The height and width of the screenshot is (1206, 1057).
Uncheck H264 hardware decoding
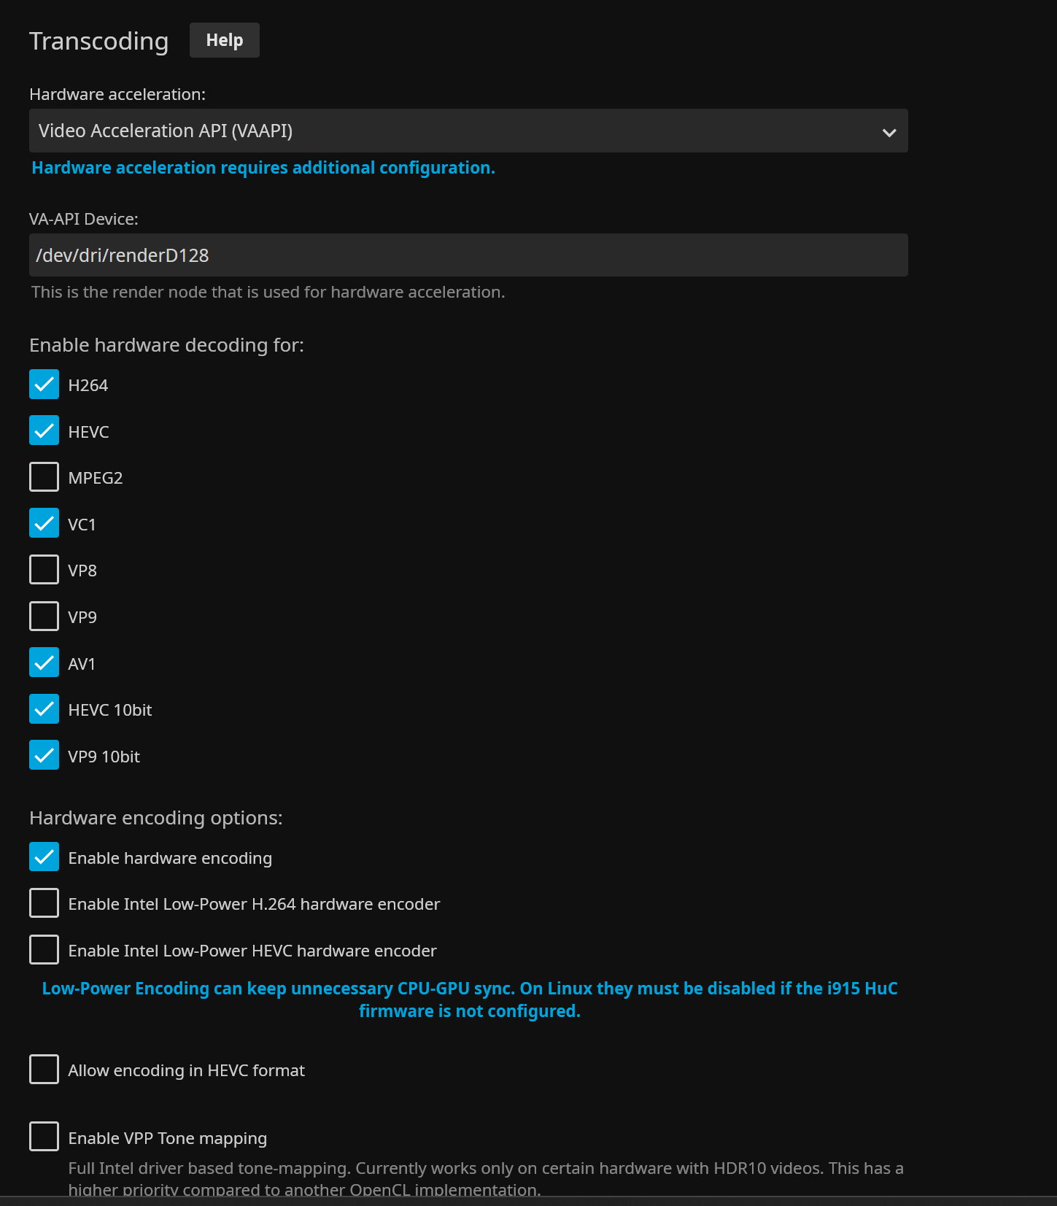[x=44, y=384]
